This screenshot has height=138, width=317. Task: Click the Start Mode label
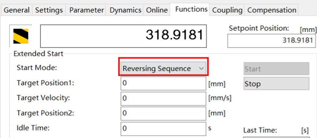[x=37, y=68]
